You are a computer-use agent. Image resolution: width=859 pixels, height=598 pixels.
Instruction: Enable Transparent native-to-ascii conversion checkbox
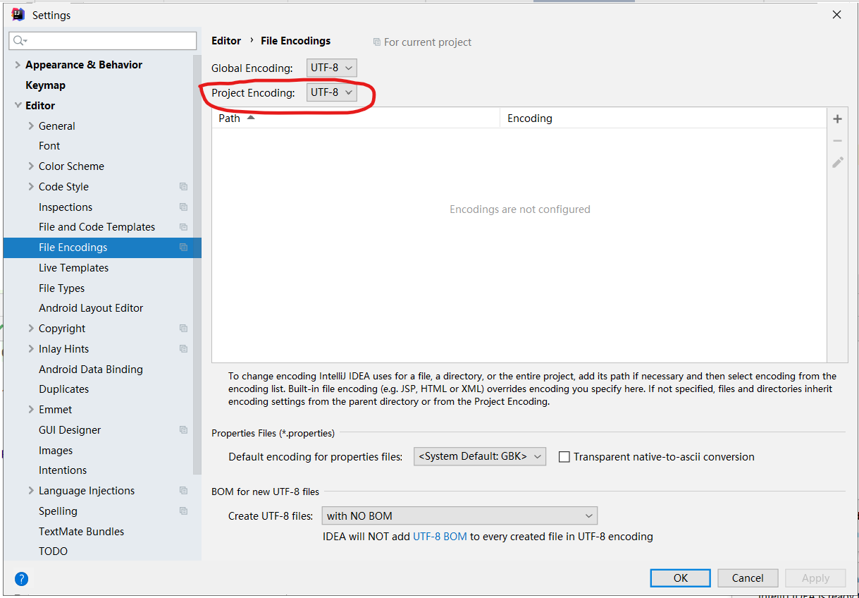(x=564, y=457)
